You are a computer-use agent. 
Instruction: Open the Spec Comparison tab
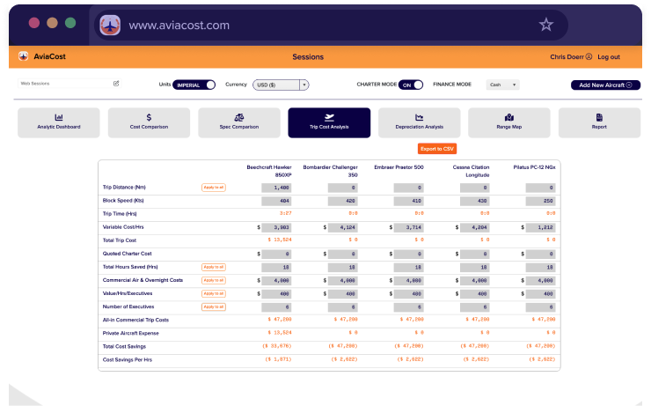point(239,122)
